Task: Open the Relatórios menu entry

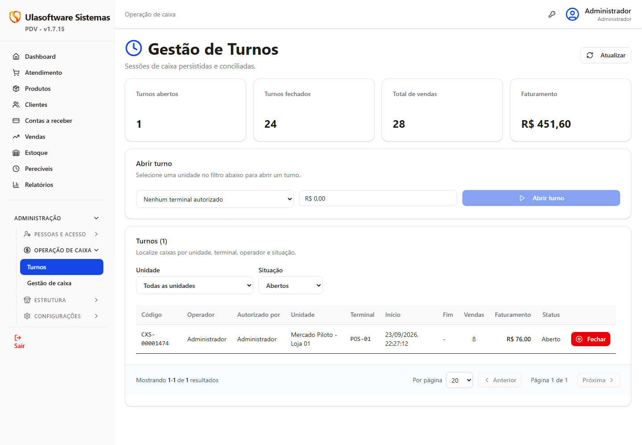Action: click(57, 185)
